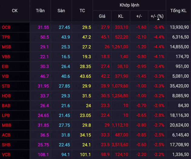Select the VCB stock ticker
The width and height of the screenshot is (191, 159).
coord(6,155)
